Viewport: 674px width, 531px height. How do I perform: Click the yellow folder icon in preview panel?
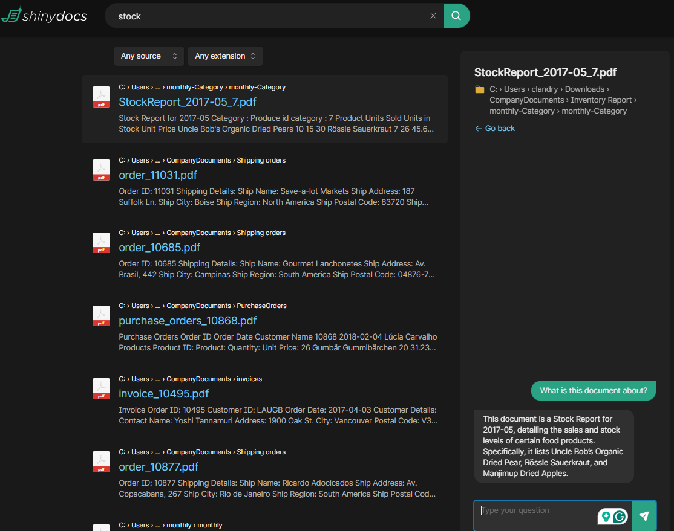480,89
